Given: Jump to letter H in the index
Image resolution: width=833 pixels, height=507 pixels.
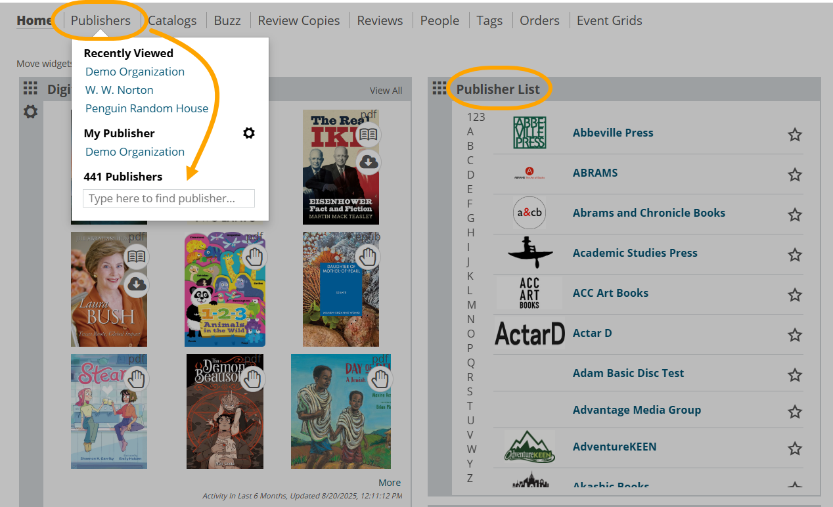Looking at the screenshot, I should [x=470, y=232].
